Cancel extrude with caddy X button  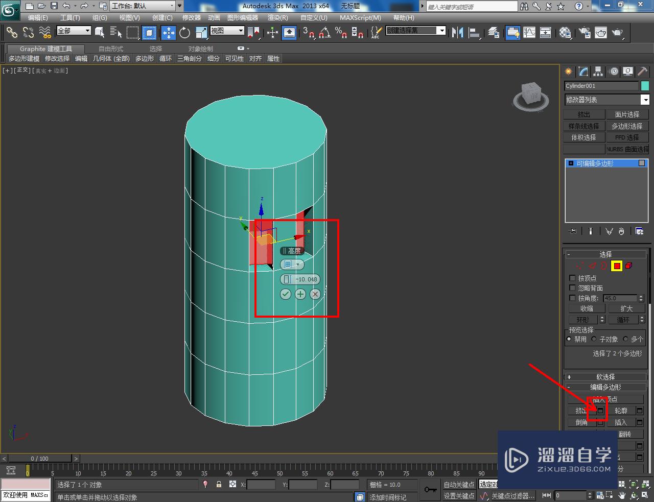315,294
